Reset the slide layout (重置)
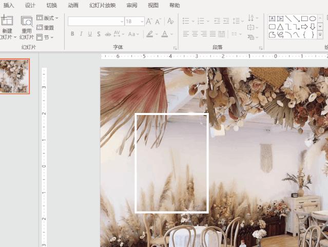The width and height of the screenshot is (328, 247). [x=45, y=27]
